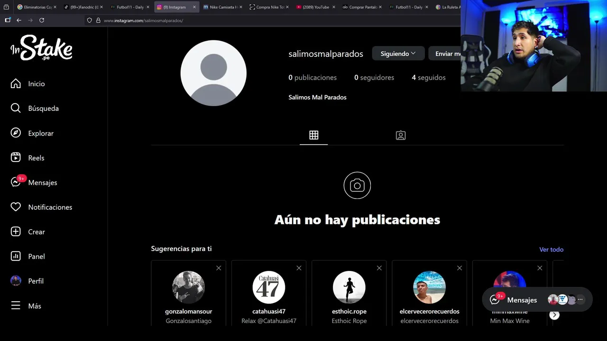Click elcervecerorecuerdos username link
Screen dimensions: 607x341
point(430,311)
